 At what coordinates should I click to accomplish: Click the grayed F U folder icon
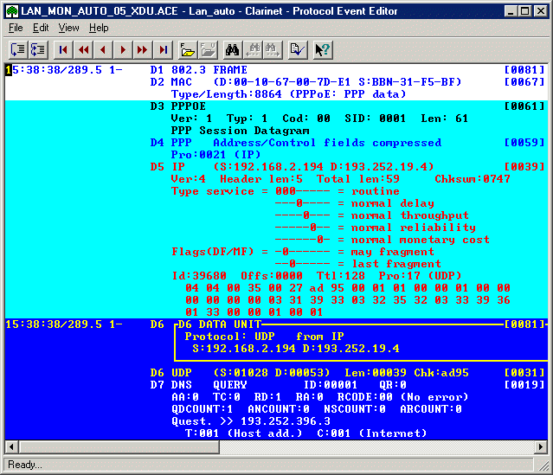point(208,49)
